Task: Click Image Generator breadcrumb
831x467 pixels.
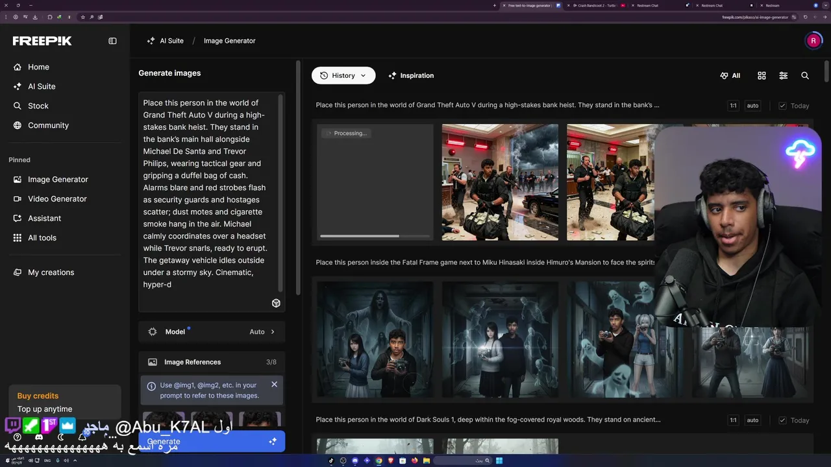Action: coord(229,41)
